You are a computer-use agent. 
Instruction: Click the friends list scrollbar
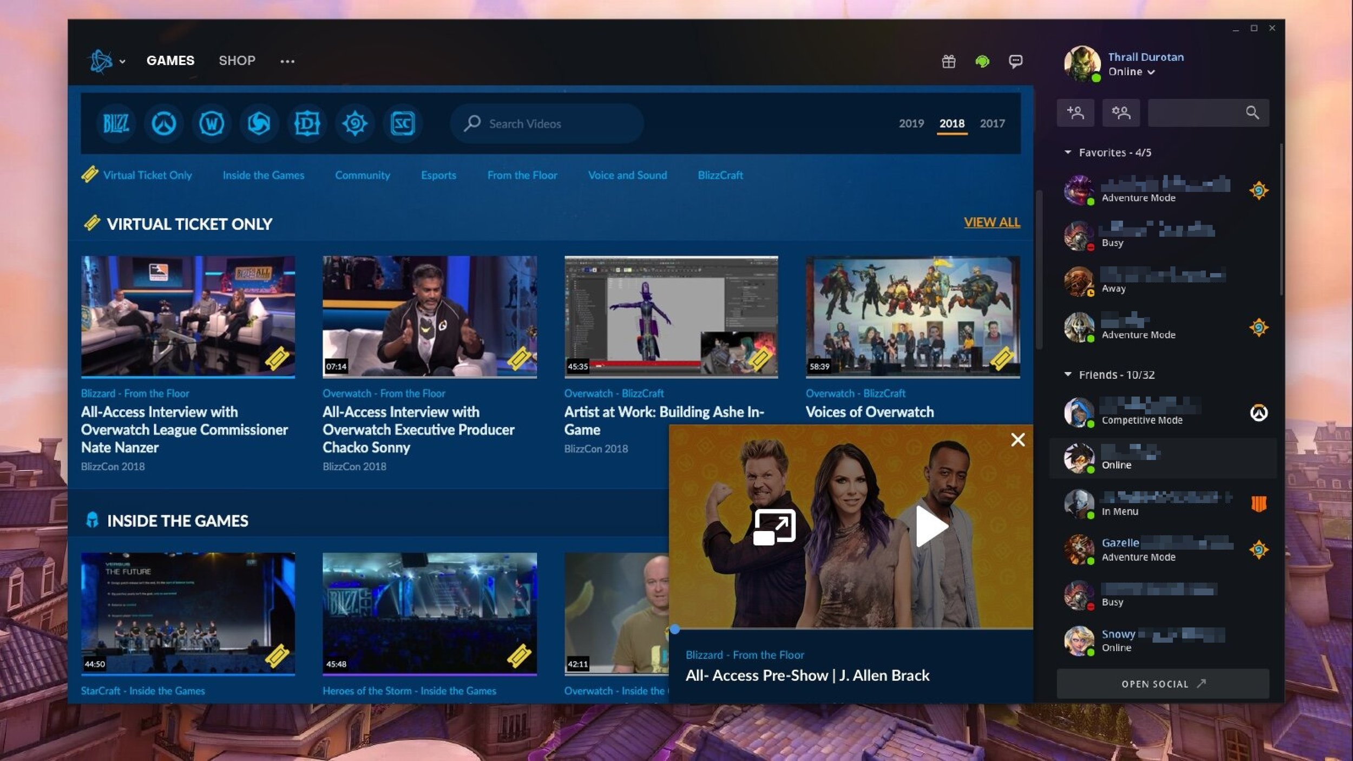1280,219
